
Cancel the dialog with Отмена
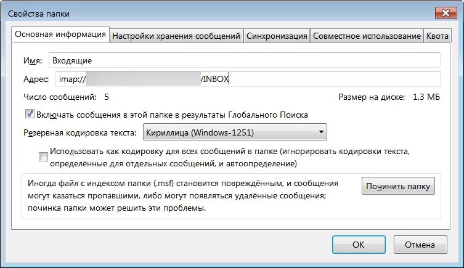point(420,245)
